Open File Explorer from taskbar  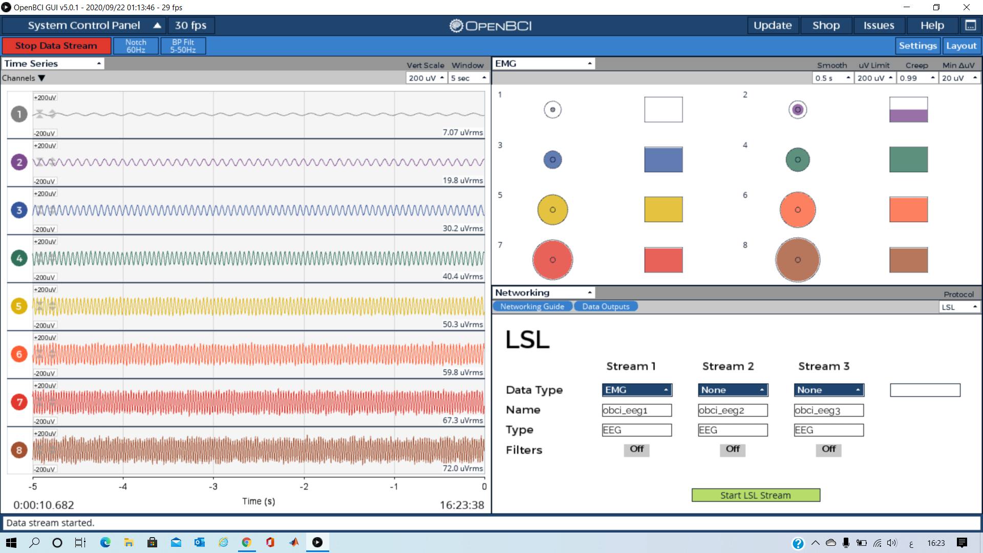[129, 543]
